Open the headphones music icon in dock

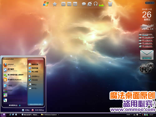tap(95, 4)
